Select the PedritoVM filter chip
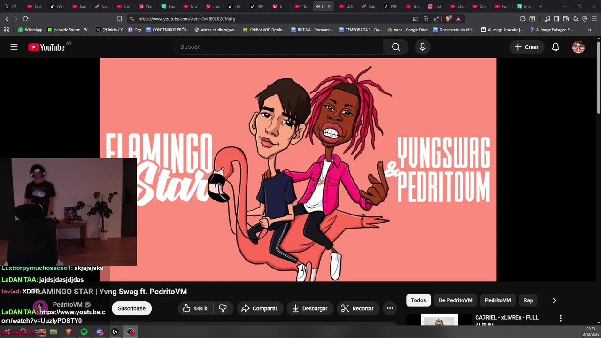The height and width of the screenshot is (338, 601). pyautogui.click(x=498, y=300)
